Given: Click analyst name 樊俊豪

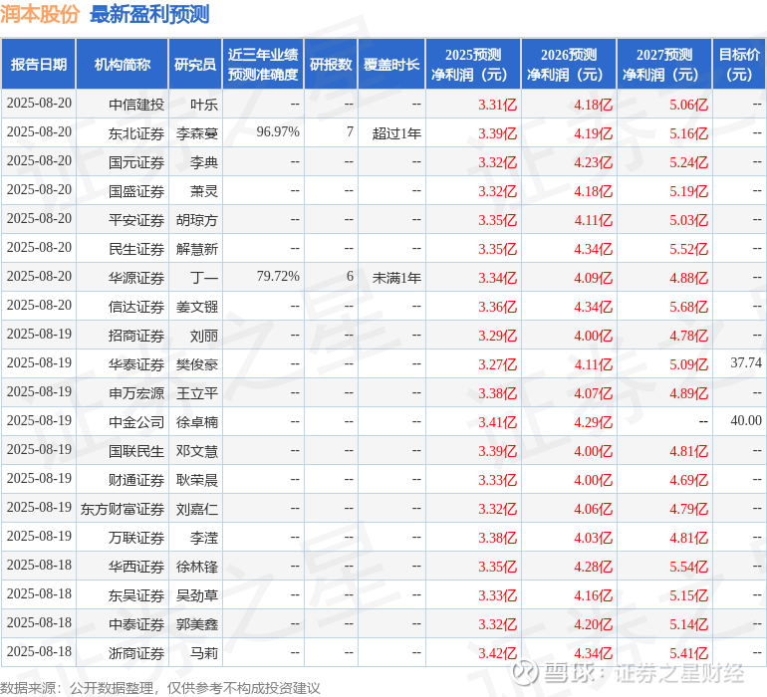Looking at the screenshot, I should pos(197,363).
